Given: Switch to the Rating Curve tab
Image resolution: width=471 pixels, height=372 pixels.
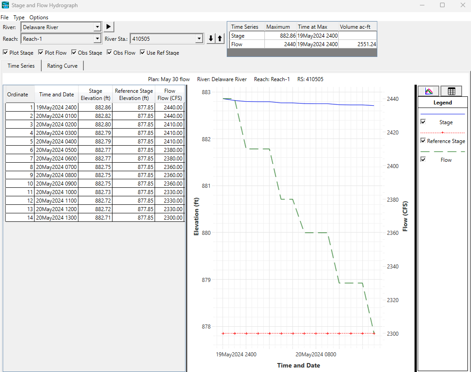Looking at the screenshot, I should click(x=62, y=66).
